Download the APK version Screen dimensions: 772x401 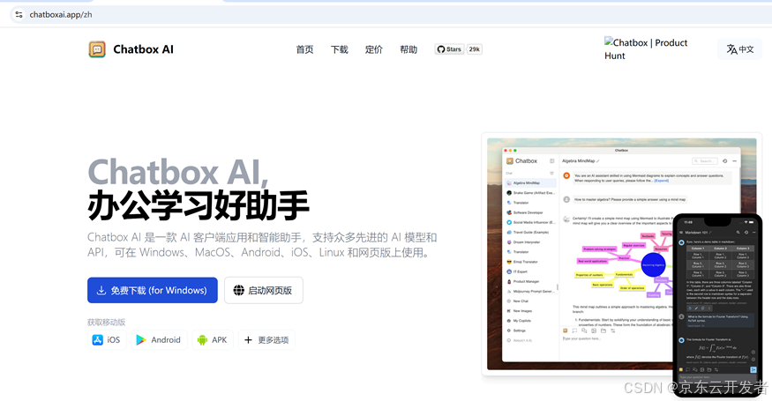pyautogui.click(x=213, y=340)
